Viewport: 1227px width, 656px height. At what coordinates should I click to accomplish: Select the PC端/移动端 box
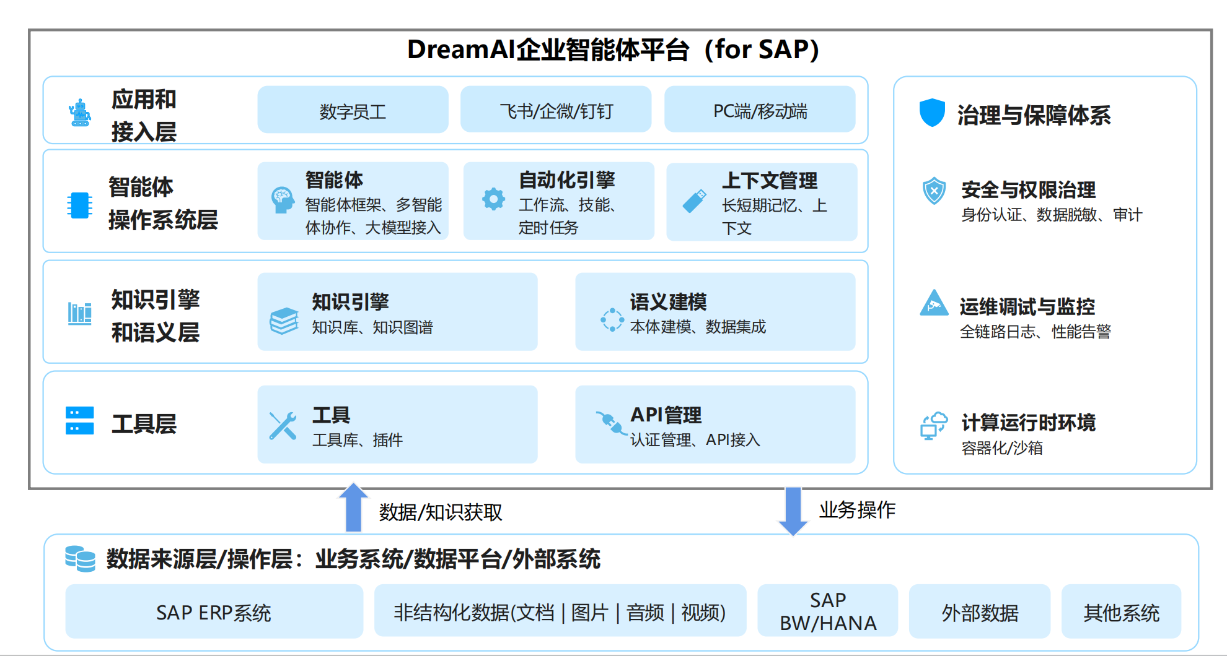click(x=760, y=110)
